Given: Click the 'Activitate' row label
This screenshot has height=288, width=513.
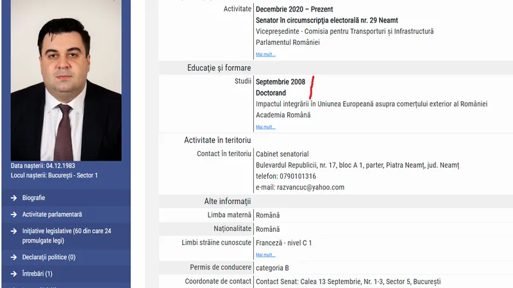Looking at the screenshot, I should [x=237, y=9].
